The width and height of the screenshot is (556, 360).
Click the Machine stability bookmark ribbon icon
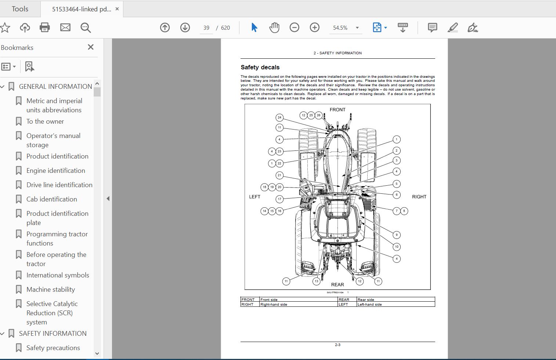coord(19,290)
